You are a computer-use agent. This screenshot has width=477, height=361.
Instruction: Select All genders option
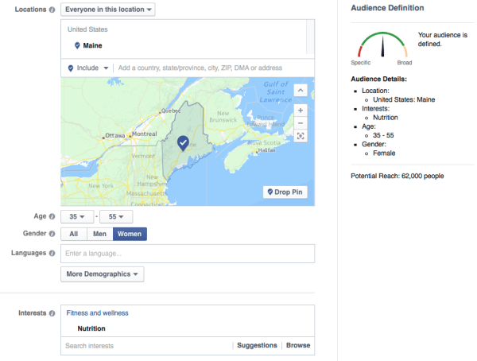tap(73, 234)
